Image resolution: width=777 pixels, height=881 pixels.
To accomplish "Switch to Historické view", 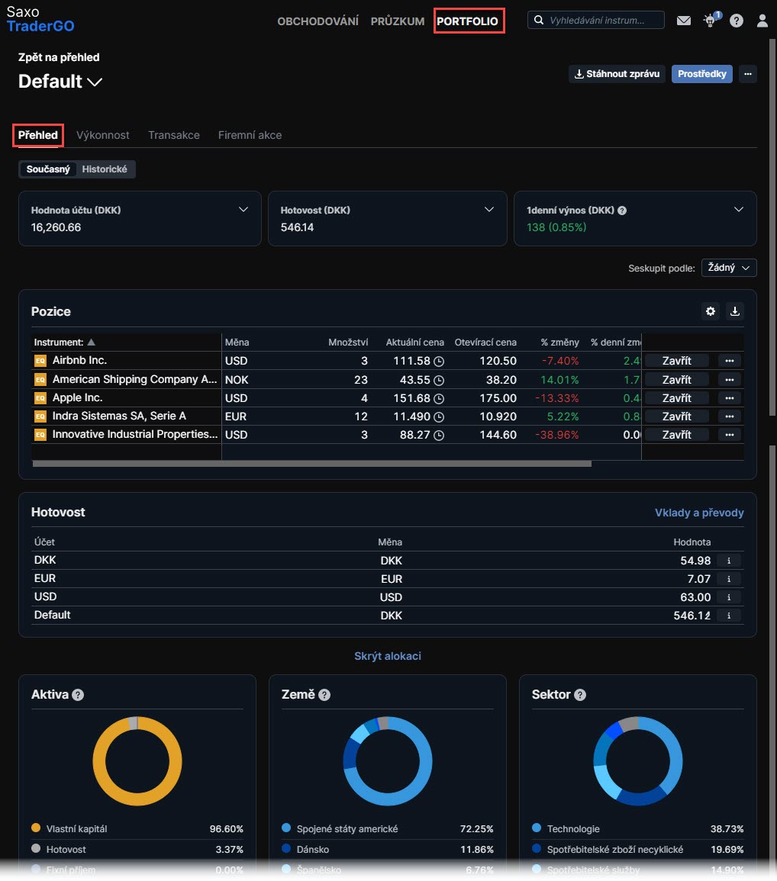I will pyautogui.click(x=105, y=169).
